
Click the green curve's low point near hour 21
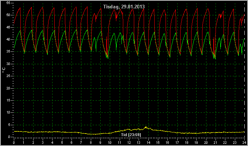(215, 59)
